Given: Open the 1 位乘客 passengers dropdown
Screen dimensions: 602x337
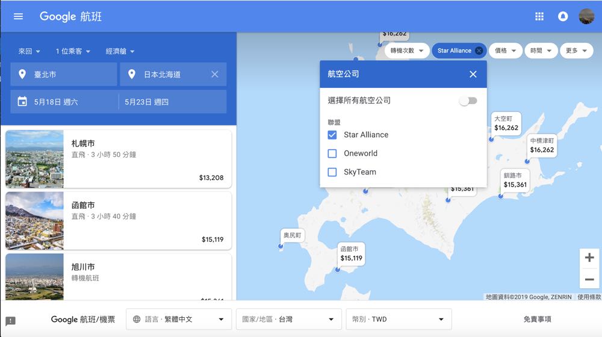Looking at the screenshot, I should click(x=73, y=51).
